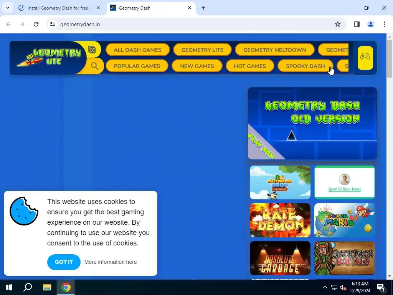Open the Windows Start menu
The image size is (393, 295).
[9, 287]
